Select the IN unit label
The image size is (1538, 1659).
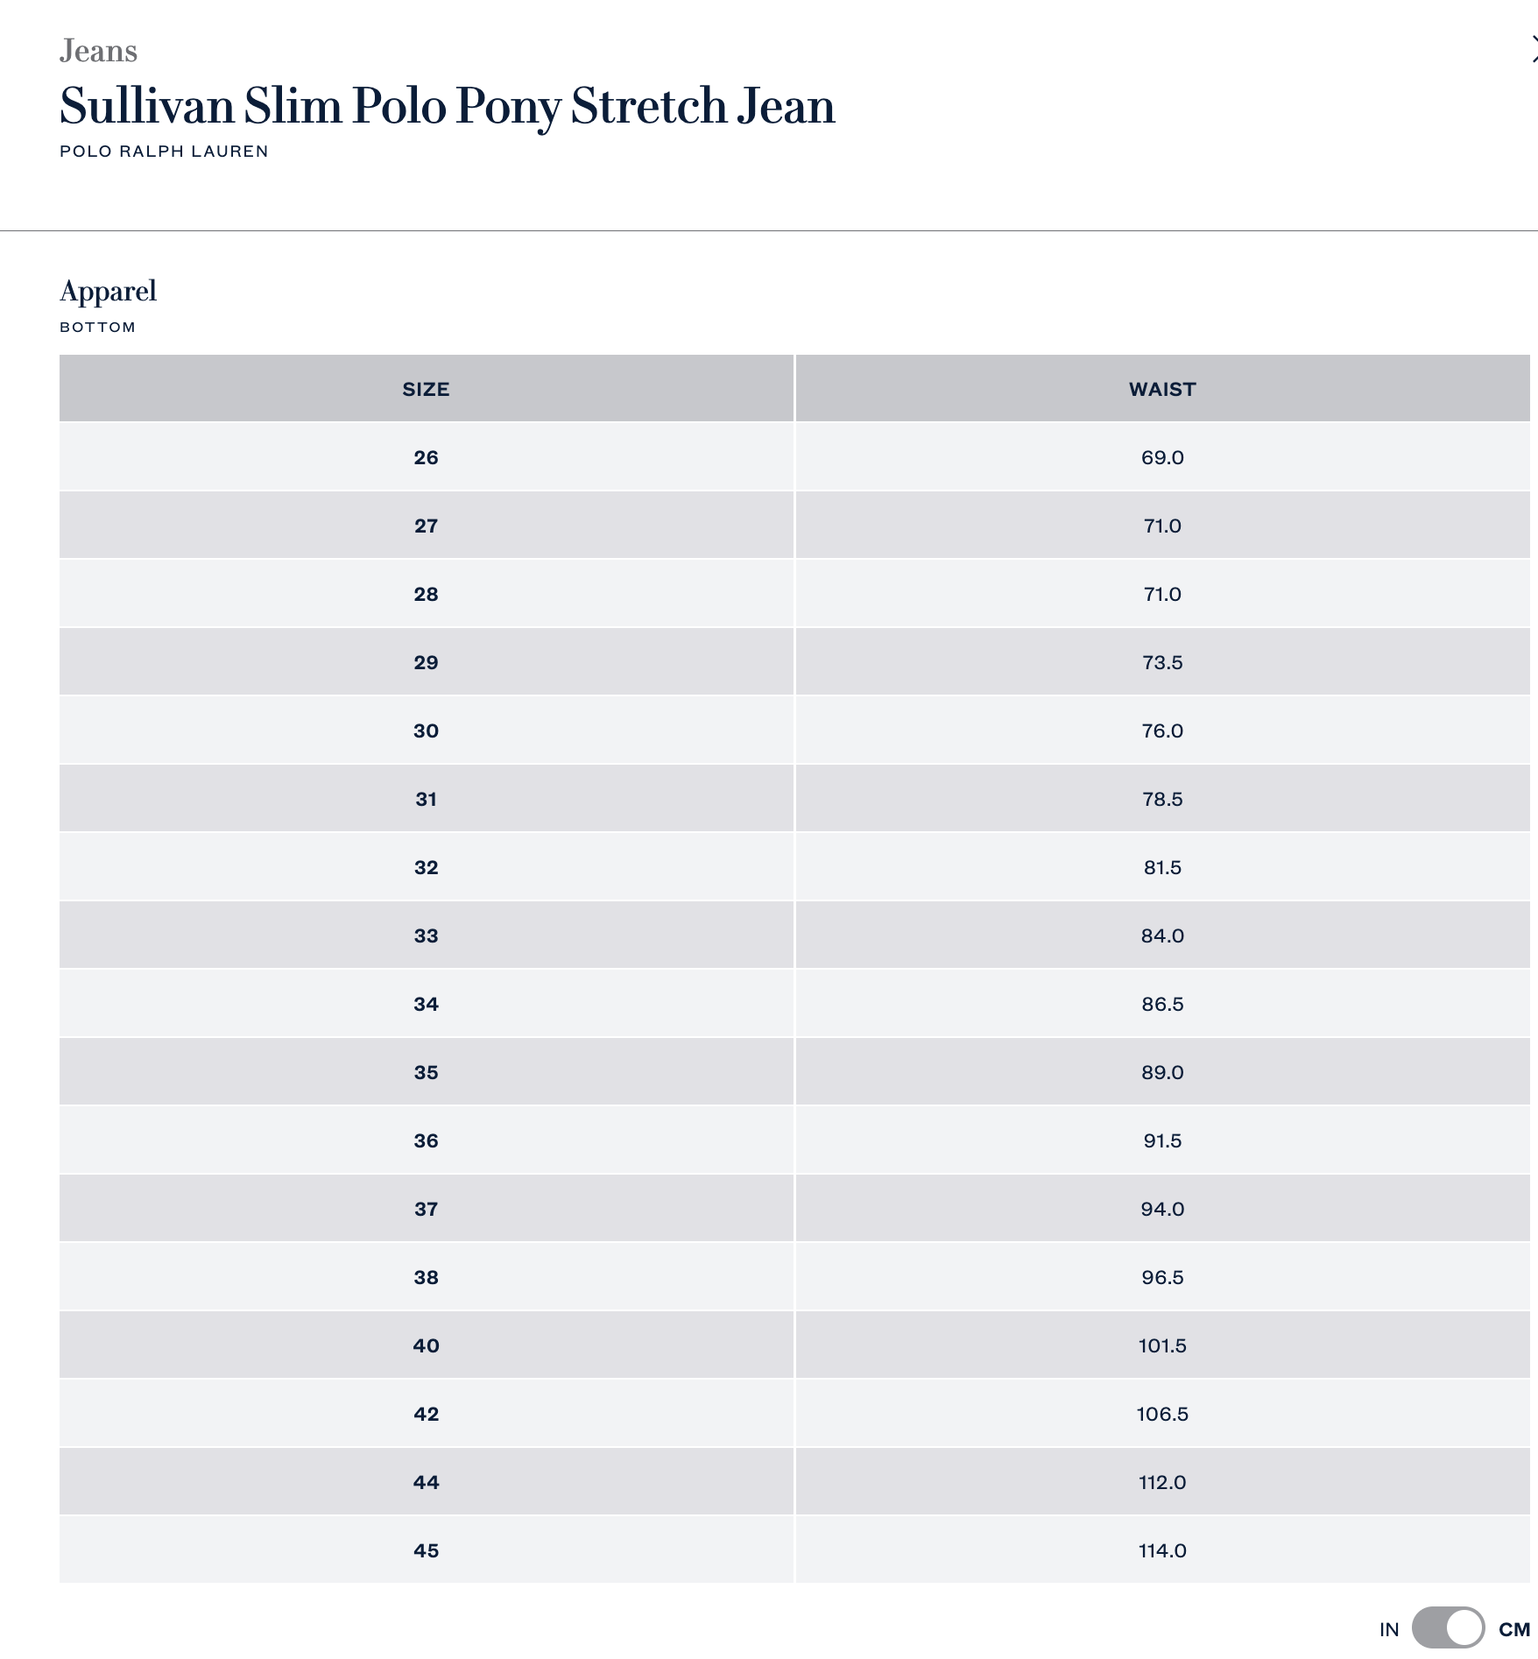click(1389, 1629)
